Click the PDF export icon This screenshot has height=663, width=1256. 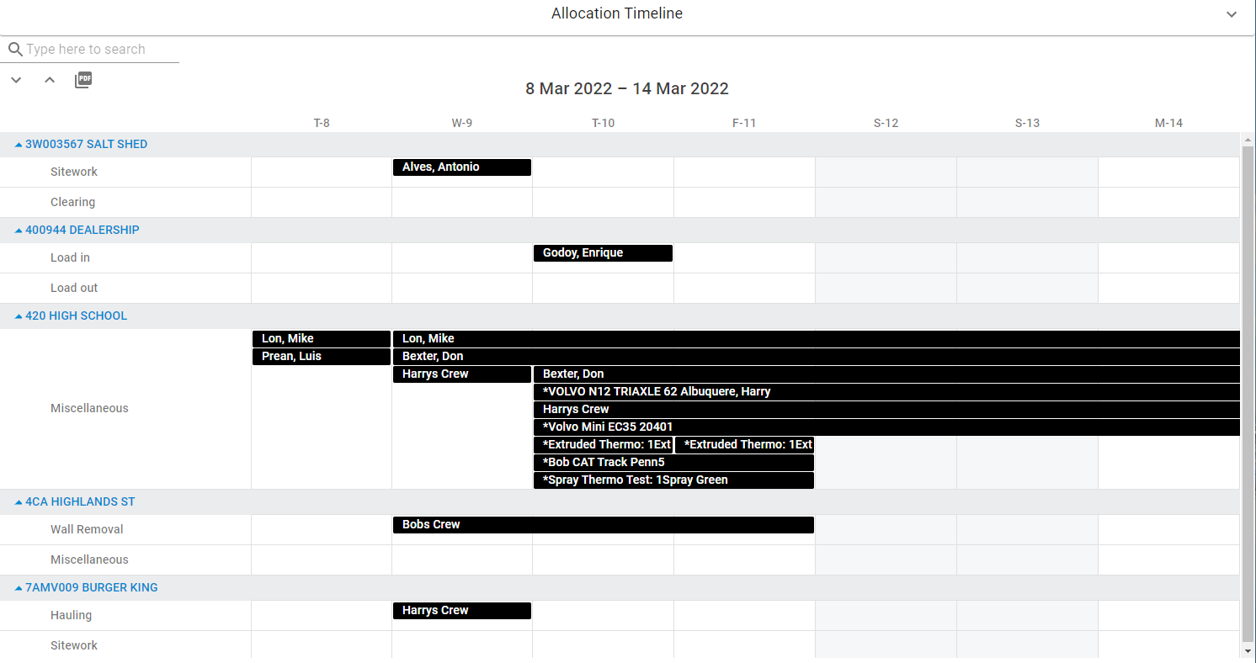click(x=83, y=80)
